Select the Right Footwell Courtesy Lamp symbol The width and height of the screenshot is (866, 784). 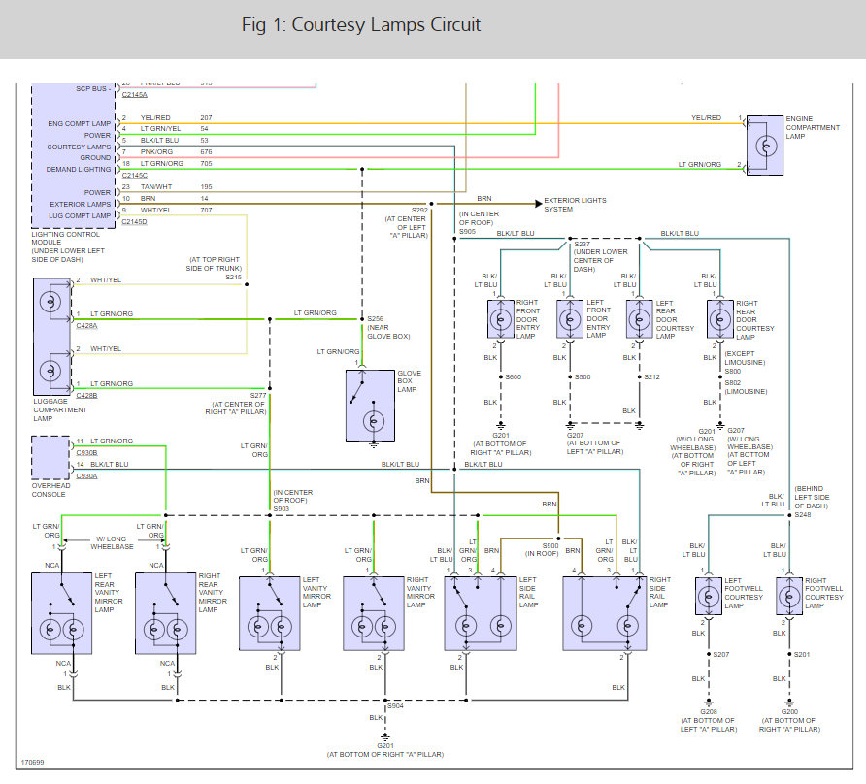coord(789,597)
